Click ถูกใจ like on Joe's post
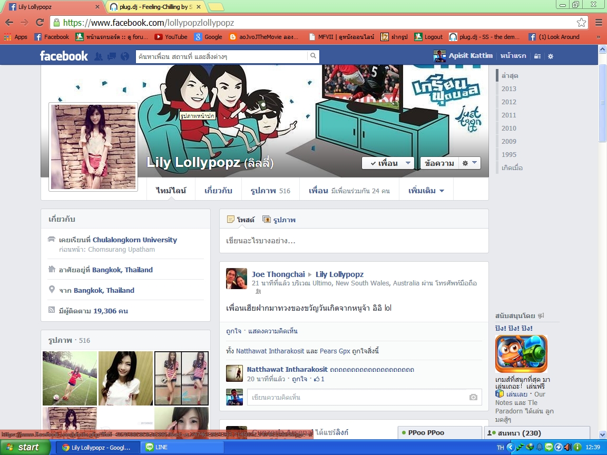 coord(233,331)
